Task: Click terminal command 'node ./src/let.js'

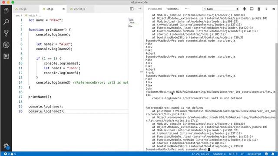Action: pyautogui.click(x=222, y=76)
